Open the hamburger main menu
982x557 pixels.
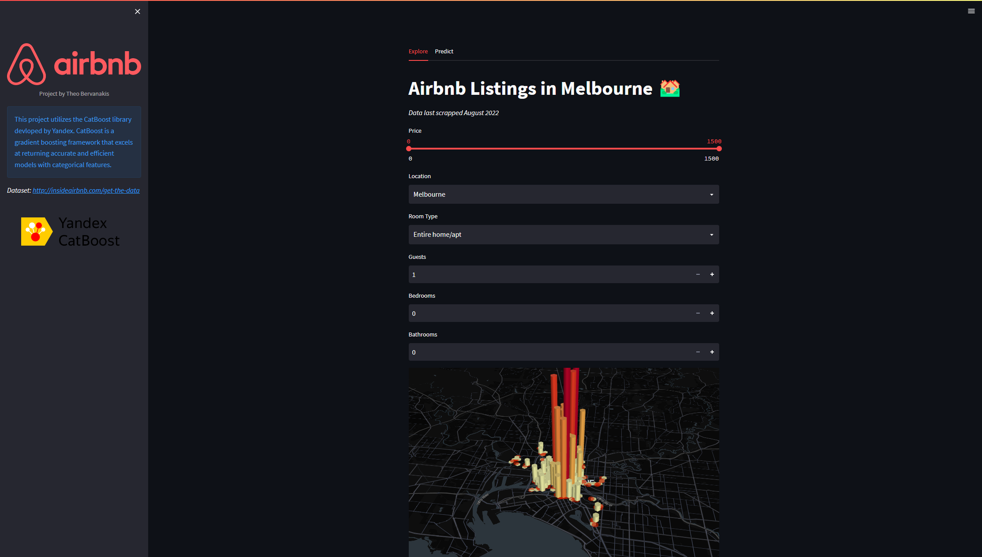point(971,11)
